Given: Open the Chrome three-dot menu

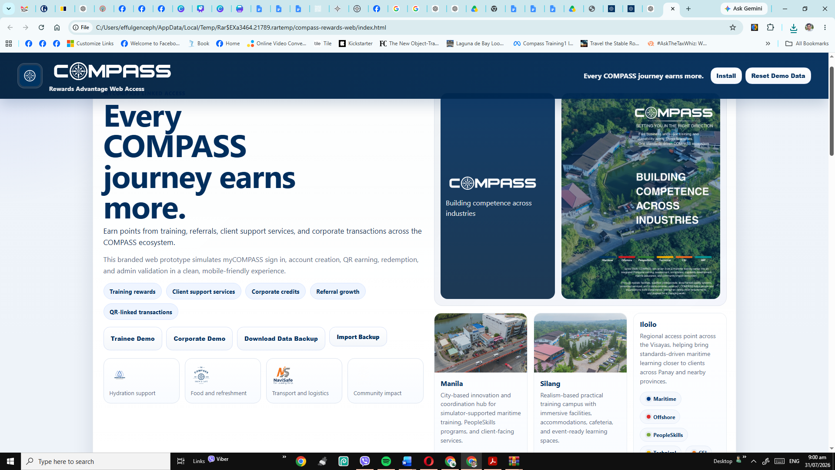Looking at the screenshot, I should point(825,27).
